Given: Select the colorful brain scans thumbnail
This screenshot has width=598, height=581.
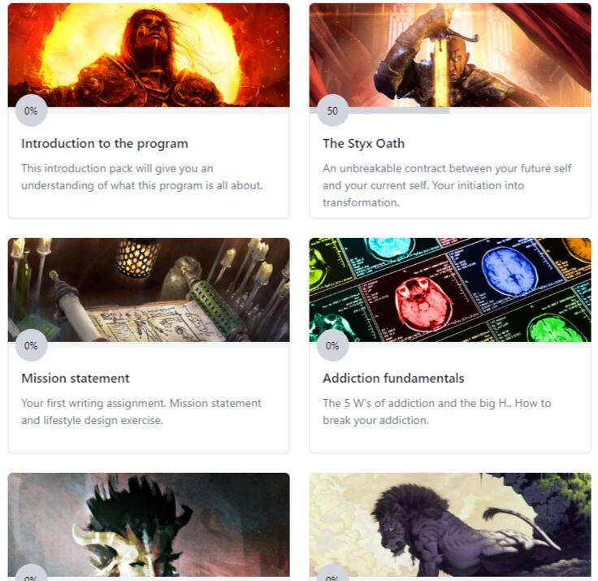Looking at the screenshot, I should pos(450,289).
